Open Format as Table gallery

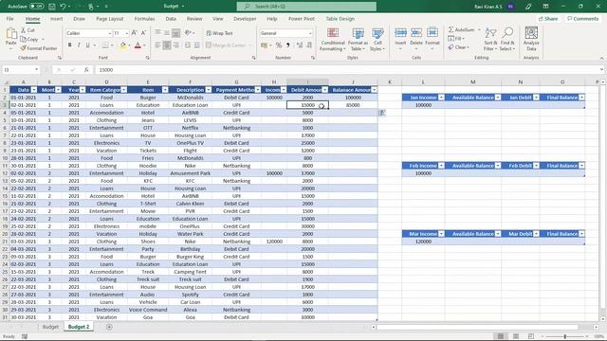coord(358,40)
